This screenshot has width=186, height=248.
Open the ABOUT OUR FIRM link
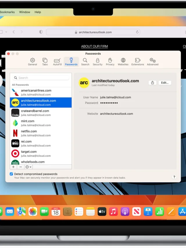(x=94, y=46)
